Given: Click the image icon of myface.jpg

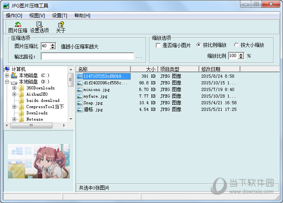Looking at the screenshot, I should pyautogui.click(x=80, y=96).
